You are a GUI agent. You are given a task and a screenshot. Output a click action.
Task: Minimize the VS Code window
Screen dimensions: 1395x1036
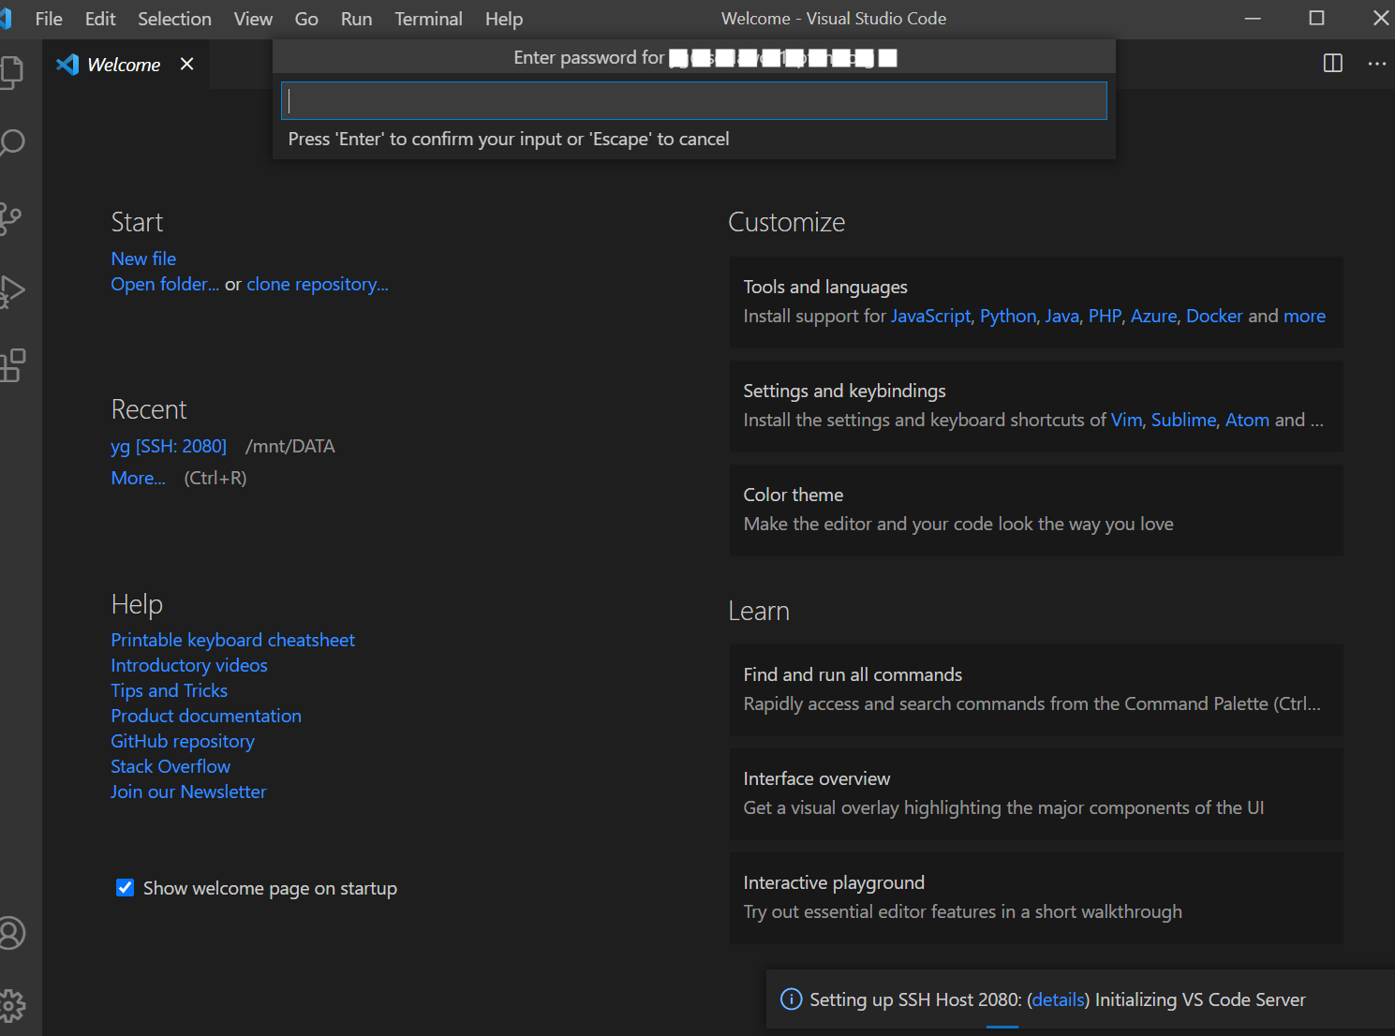pos(1253,18)
